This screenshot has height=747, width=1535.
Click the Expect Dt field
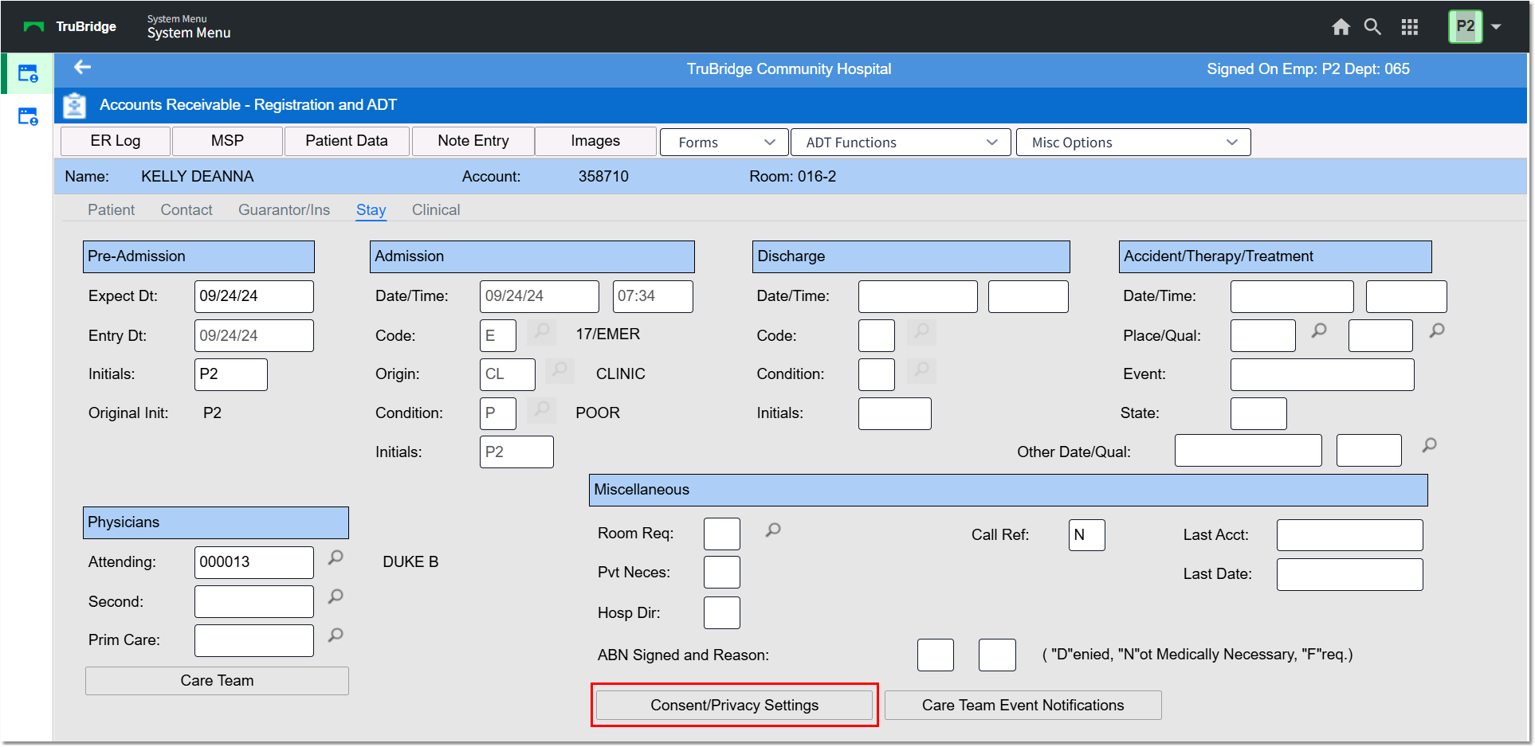point(253,296)
